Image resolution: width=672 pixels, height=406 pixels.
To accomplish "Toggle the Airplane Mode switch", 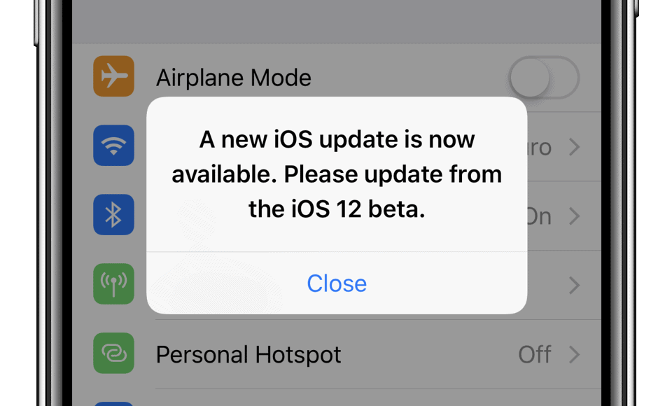I will point(545,78).
